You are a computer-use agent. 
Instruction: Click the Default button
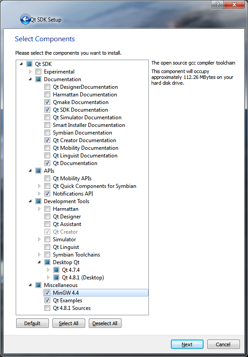32,323
